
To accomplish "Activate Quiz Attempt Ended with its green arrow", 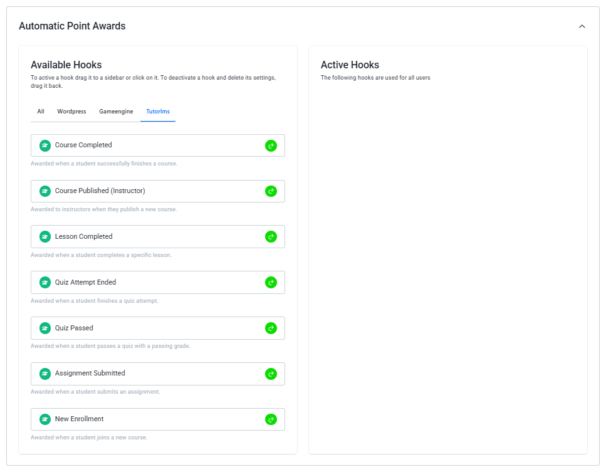I will click(271, 283).
